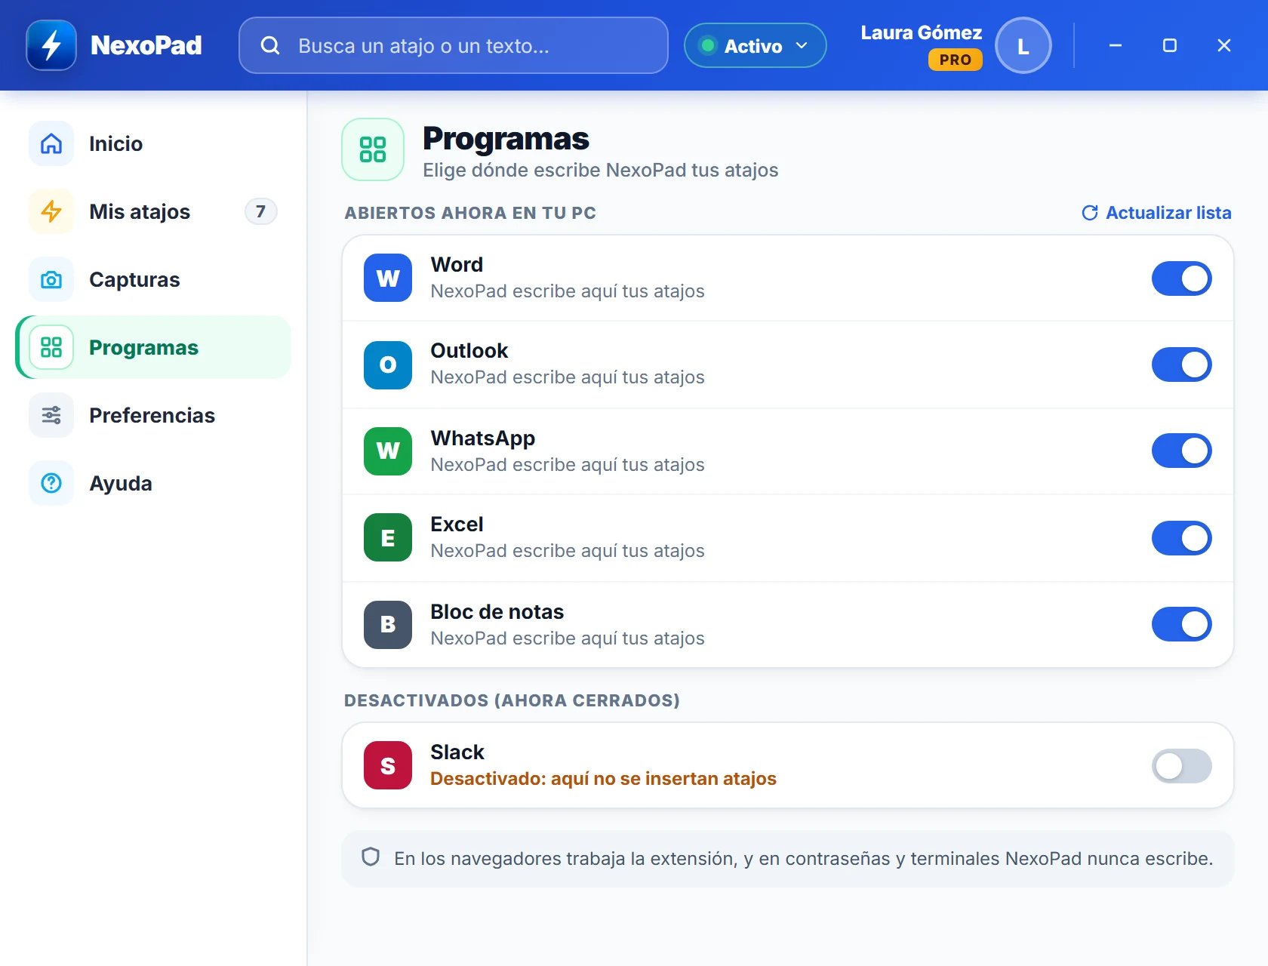This screenshot has width=1268, height=966.
Task: Click the Laura Gómez user name
Action: 921,32
